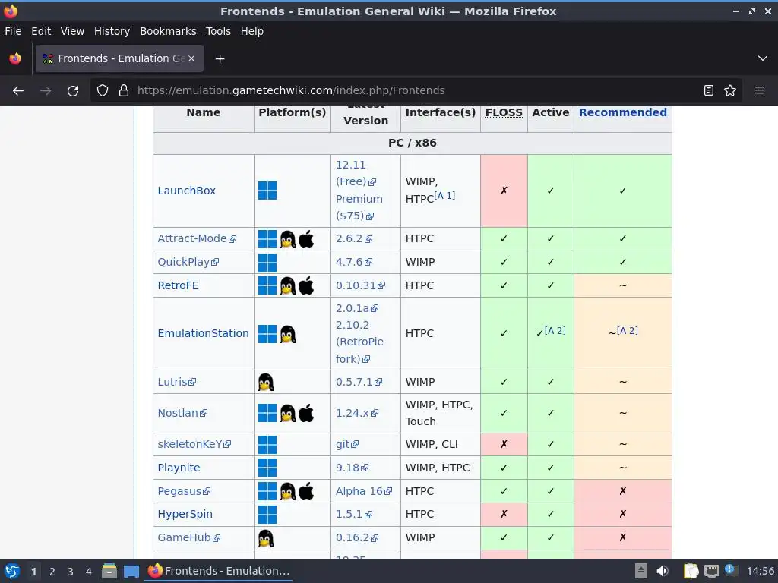Click the Linux penguin in GameHub row

pos(266,538)
